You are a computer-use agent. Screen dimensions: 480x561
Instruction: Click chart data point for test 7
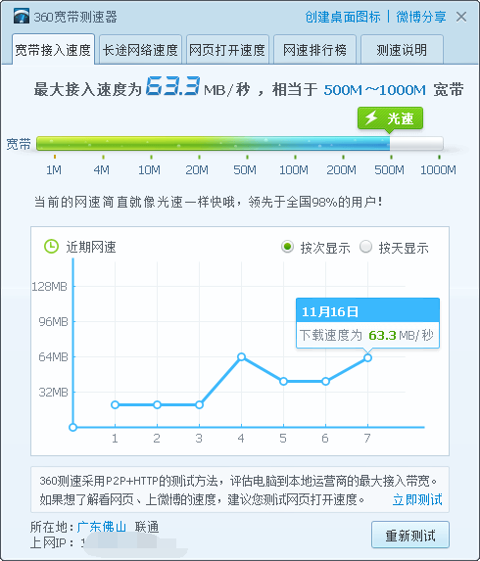click(x=367, y=357)
